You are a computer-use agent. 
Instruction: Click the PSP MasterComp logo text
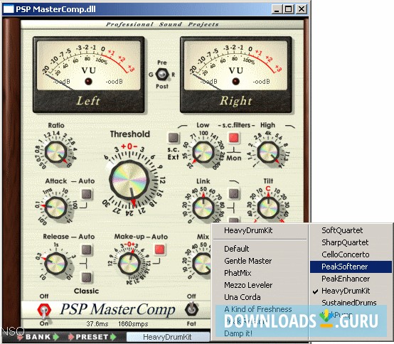tap(117, 310)
